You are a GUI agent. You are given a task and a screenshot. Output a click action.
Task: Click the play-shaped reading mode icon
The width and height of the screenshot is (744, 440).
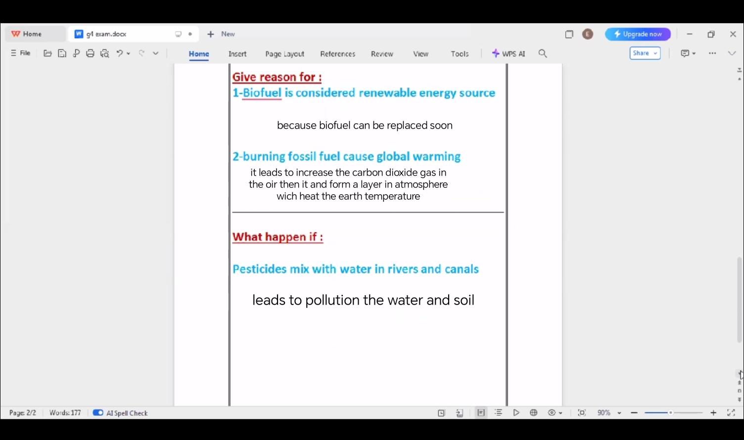[516, 413]
